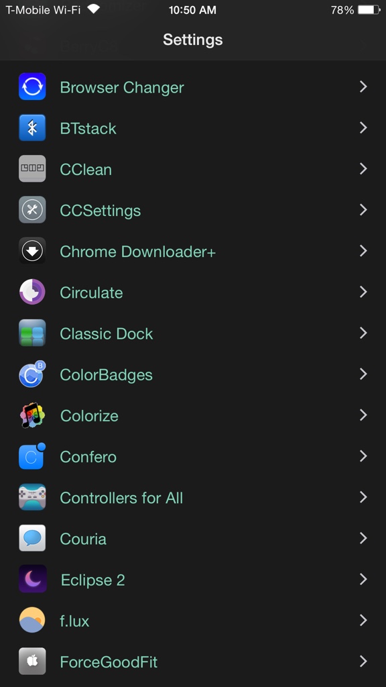
Task: Expand the Couria row chevron
Action: pos(363,538)
